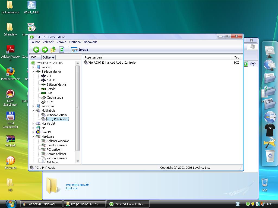Click the Windows Start orb
278x208 pixels.
tap(11, 204)
